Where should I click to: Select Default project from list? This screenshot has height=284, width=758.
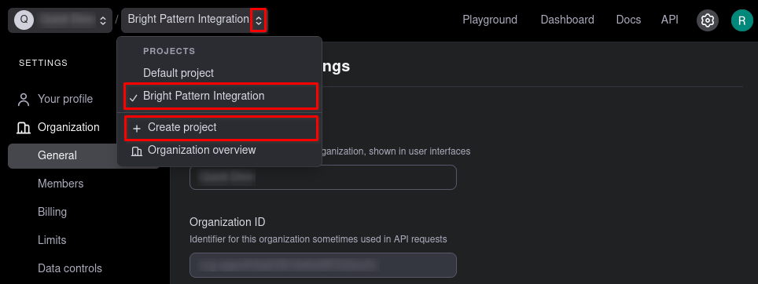pos(178,73)
